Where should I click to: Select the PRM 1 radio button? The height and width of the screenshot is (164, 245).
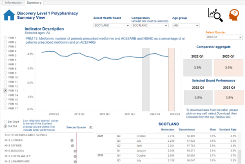(x=5, y=38)
